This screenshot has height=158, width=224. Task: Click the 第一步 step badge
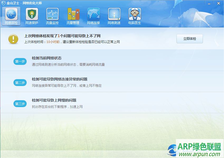click(x=20, y=61)
